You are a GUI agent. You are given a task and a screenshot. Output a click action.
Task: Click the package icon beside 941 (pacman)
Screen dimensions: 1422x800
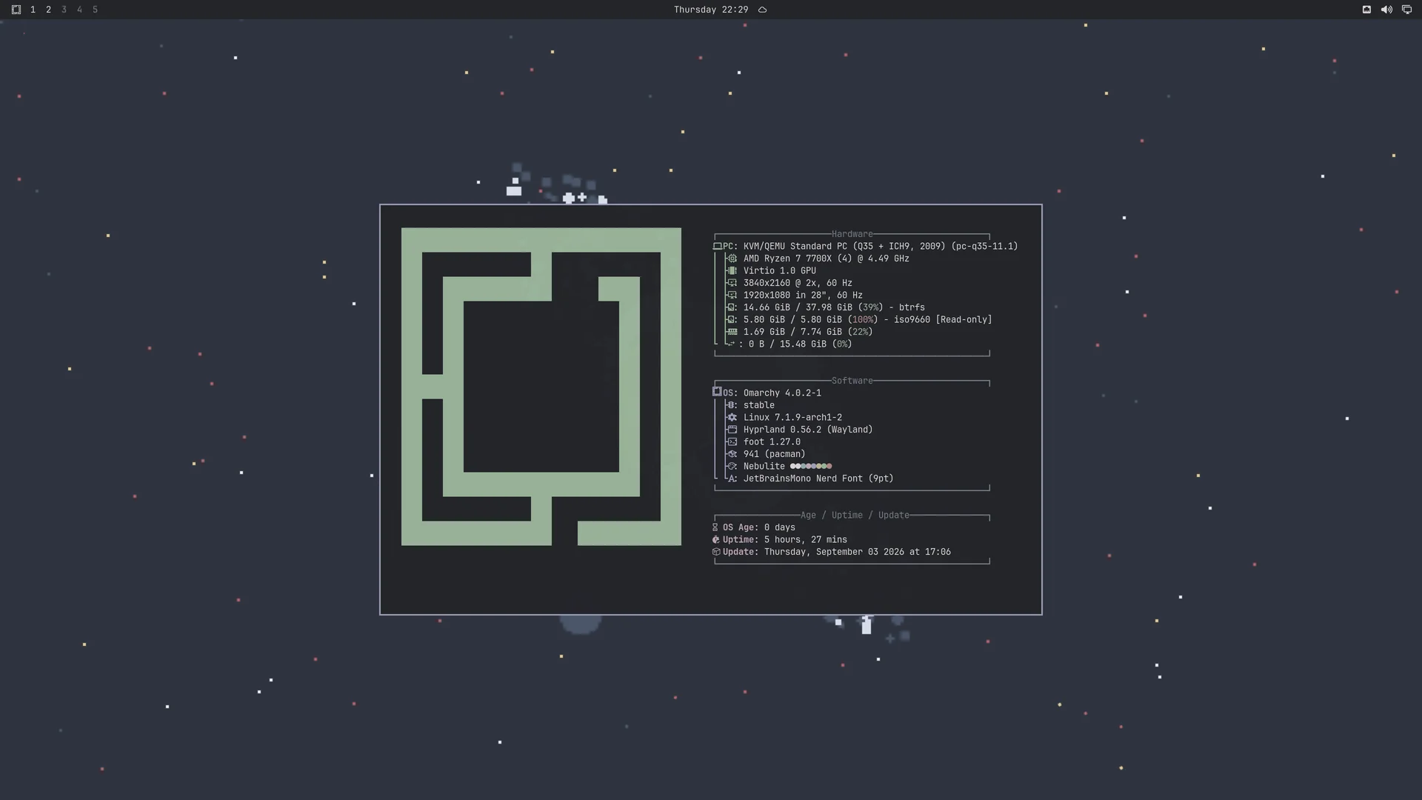click(732, 454)
